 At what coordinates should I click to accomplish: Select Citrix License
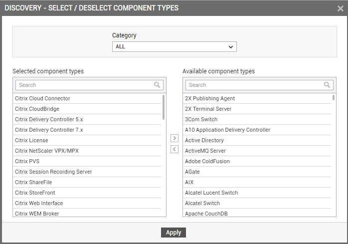coord(88,140)
